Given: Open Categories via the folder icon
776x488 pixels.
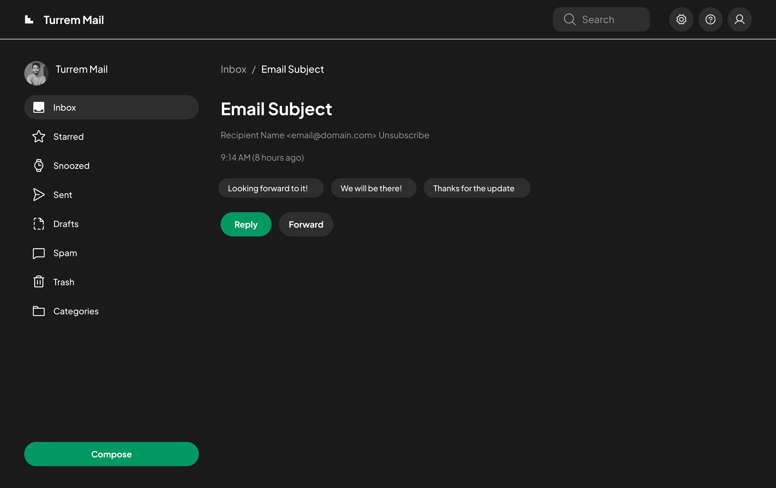Looking at the screenshot, I should click(39, 311).
